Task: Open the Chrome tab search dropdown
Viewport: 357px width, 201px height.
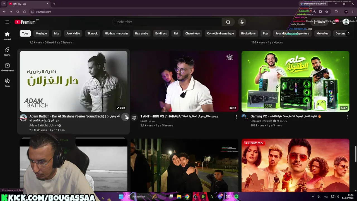Action: [x=4, y=4]
